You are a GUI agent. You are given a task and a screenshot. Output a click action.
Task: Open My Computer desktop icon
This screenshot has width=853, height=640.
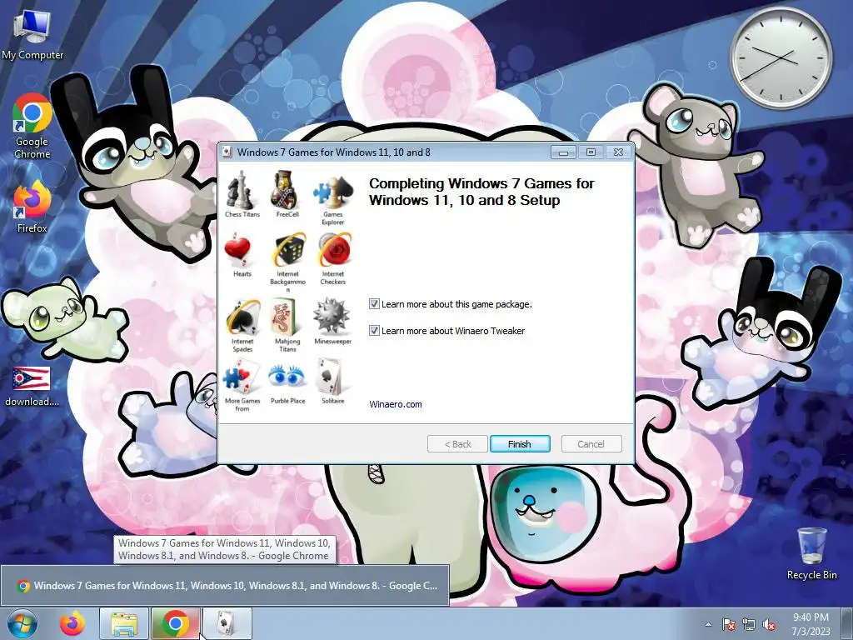click(32, 34)
